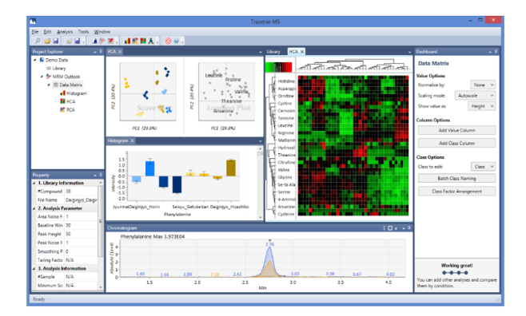This screenshot has width=526, height=316.
Task: Click the Add Value Column button
Action: click(x=456, y=130)
